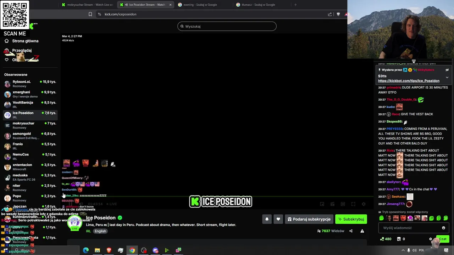Follow Ice Poseidon with the heart icon
454x255 pixels.
278,219
